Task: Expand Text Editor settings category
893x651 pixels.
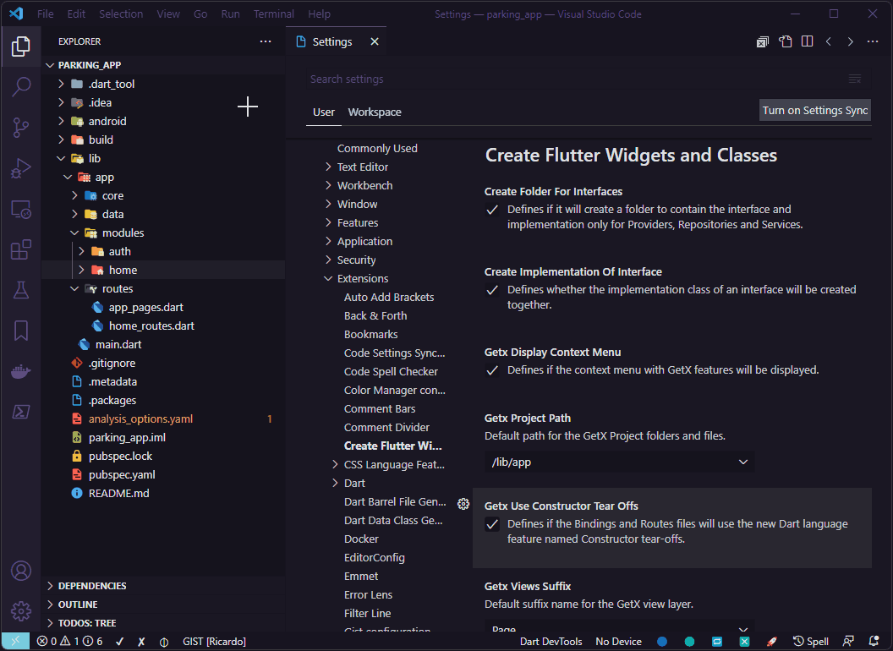Action: (x=328, y=167)
